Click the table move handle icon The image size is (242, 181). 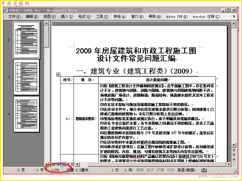click(58, 75)
